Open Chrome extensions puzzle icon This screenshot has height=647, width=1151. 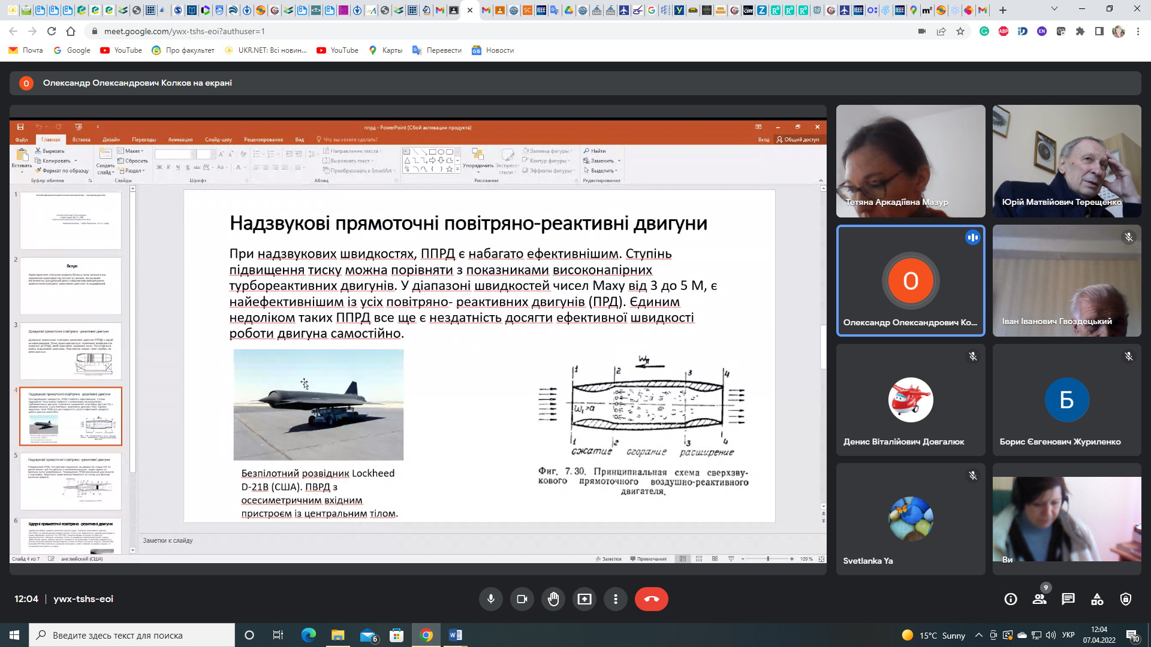(1080, 31)
